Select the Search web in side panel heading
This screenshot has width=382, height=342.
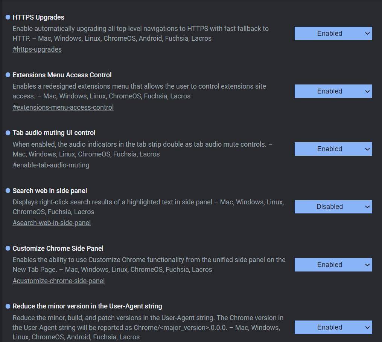coord(50,191)
